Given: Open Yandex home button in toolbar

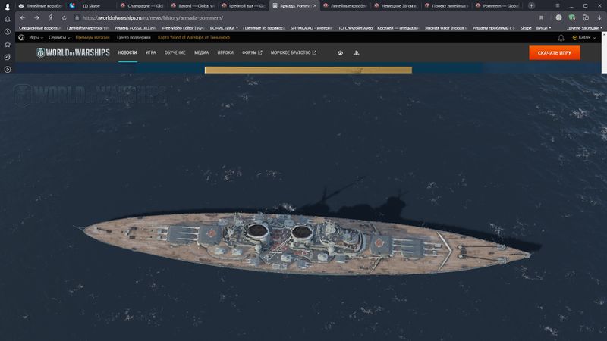Looking at the screenshot, I should click(x=51, y=17).
